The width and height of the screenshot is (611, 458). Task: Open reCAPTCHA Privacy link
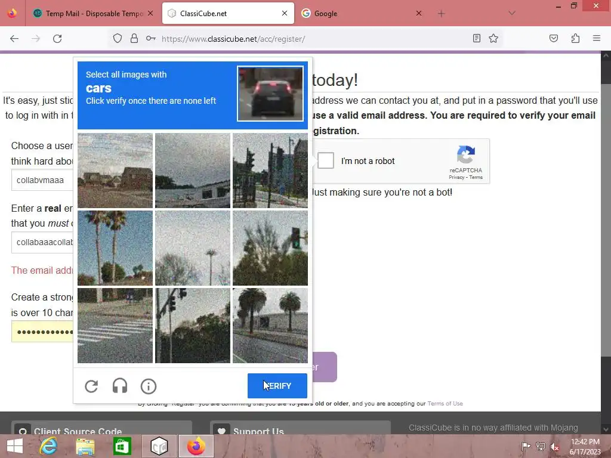(x=456, y=177)
